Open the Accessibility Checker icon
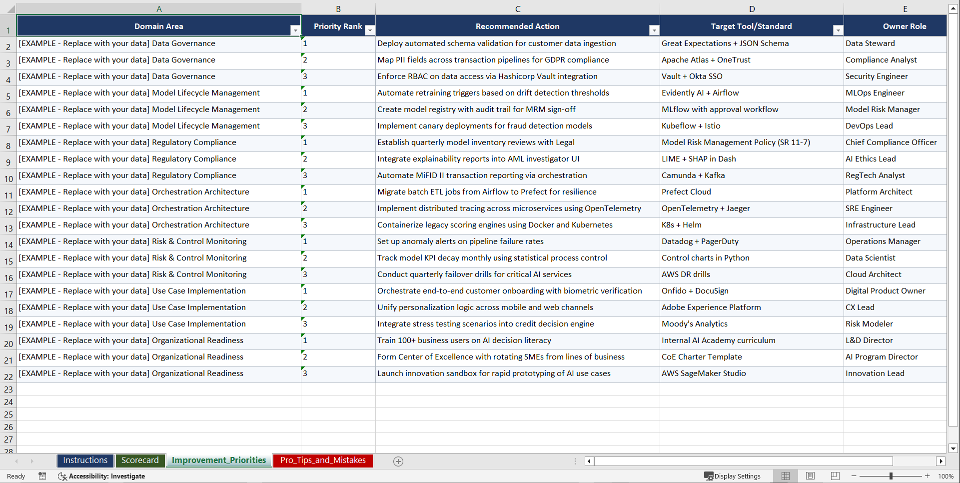 pos(62,476)
